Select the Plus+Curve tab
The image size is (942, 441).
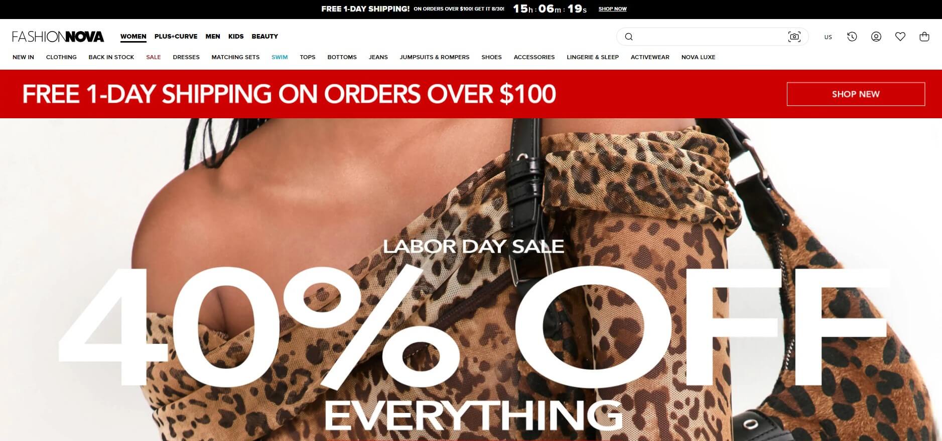pos(176,37)
